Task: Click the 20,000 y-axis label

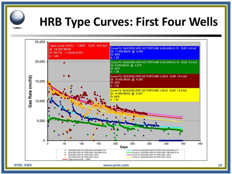Action: (40, 62)
